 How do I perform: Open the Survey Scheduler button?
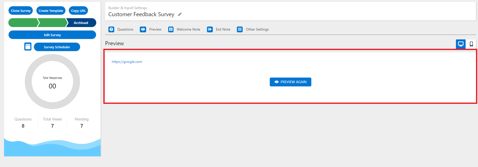[x=57, y=47]
